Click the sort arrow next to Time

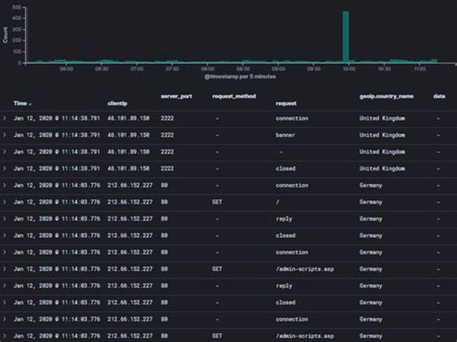30,104
